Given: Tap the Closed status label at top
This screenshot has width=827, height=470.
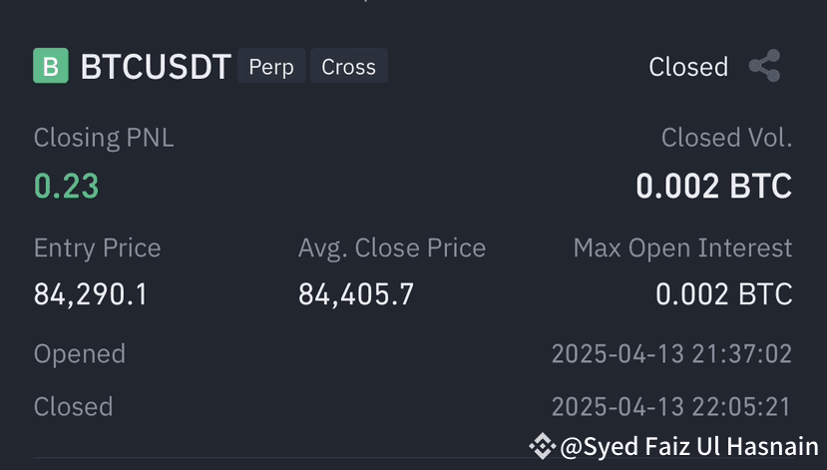Looking at the screenshot, I should pyautogui.click(x=688, y=67).
